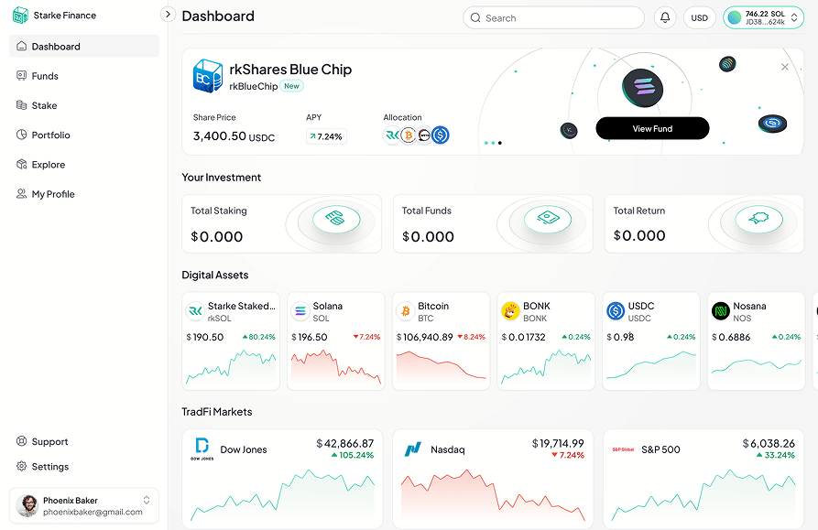Click the New badge beside rkBlueChip
The height and width of the screenshot is (530, 818).
pos(291,86)
